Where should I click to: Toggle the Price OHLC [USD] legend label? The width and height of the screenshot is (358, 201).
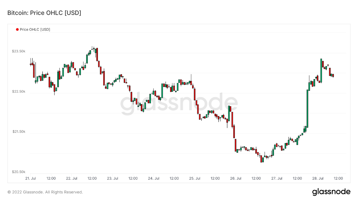click(35, 30)
